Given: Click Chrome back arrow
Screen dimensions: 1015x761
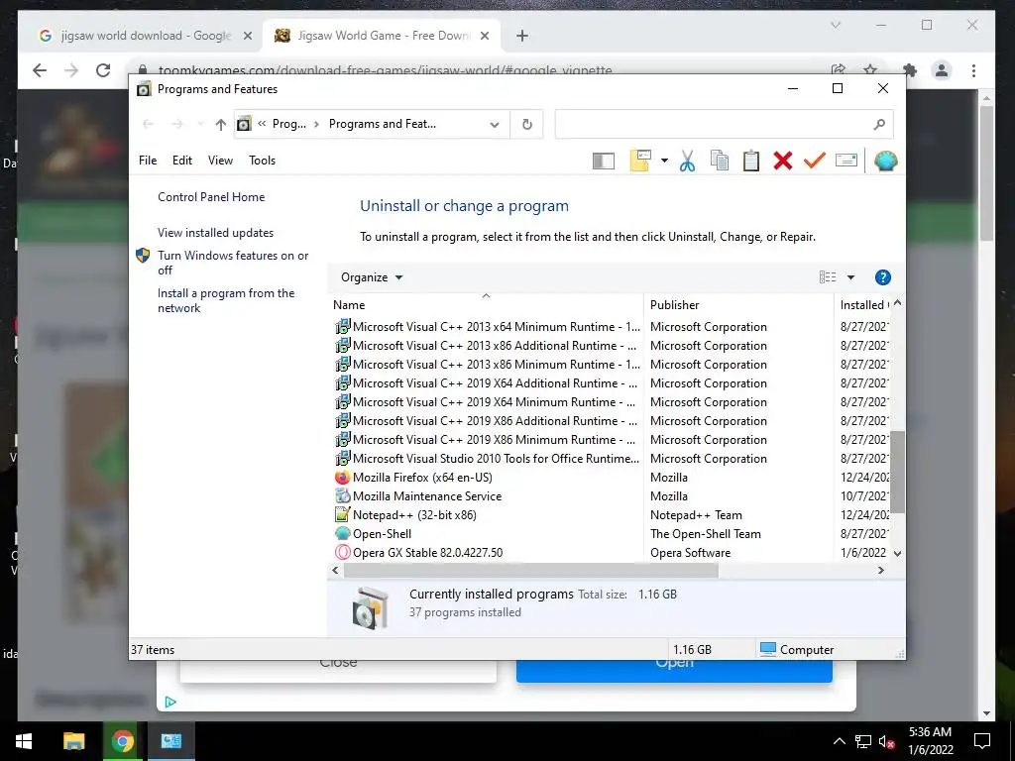Looking at the screenshot, I should tap(40, 70).
